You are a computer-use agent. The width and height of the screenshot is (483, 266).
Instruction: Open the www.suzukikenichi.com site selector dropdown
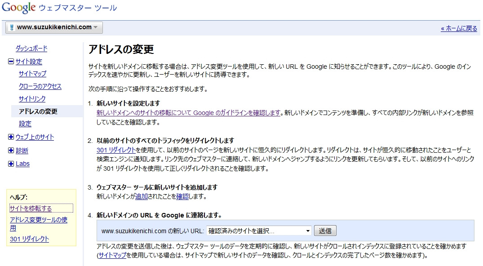[54, 27]
